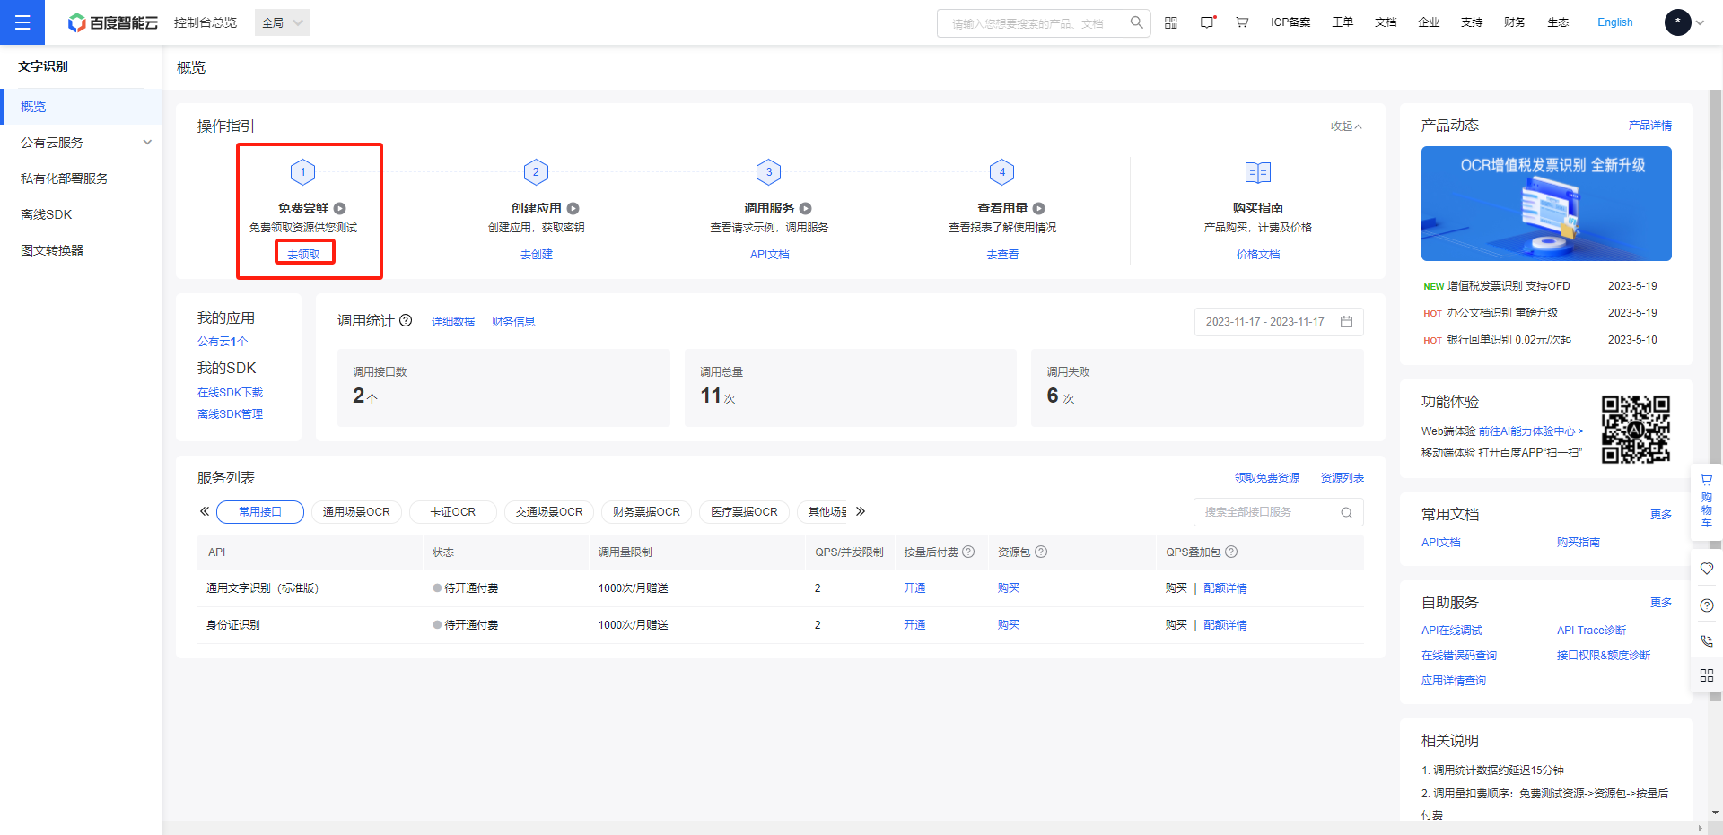The height and width of the screenshot is (835, 1723).
Task: Open the 全局 region dropdown
Action: [283, 22]
